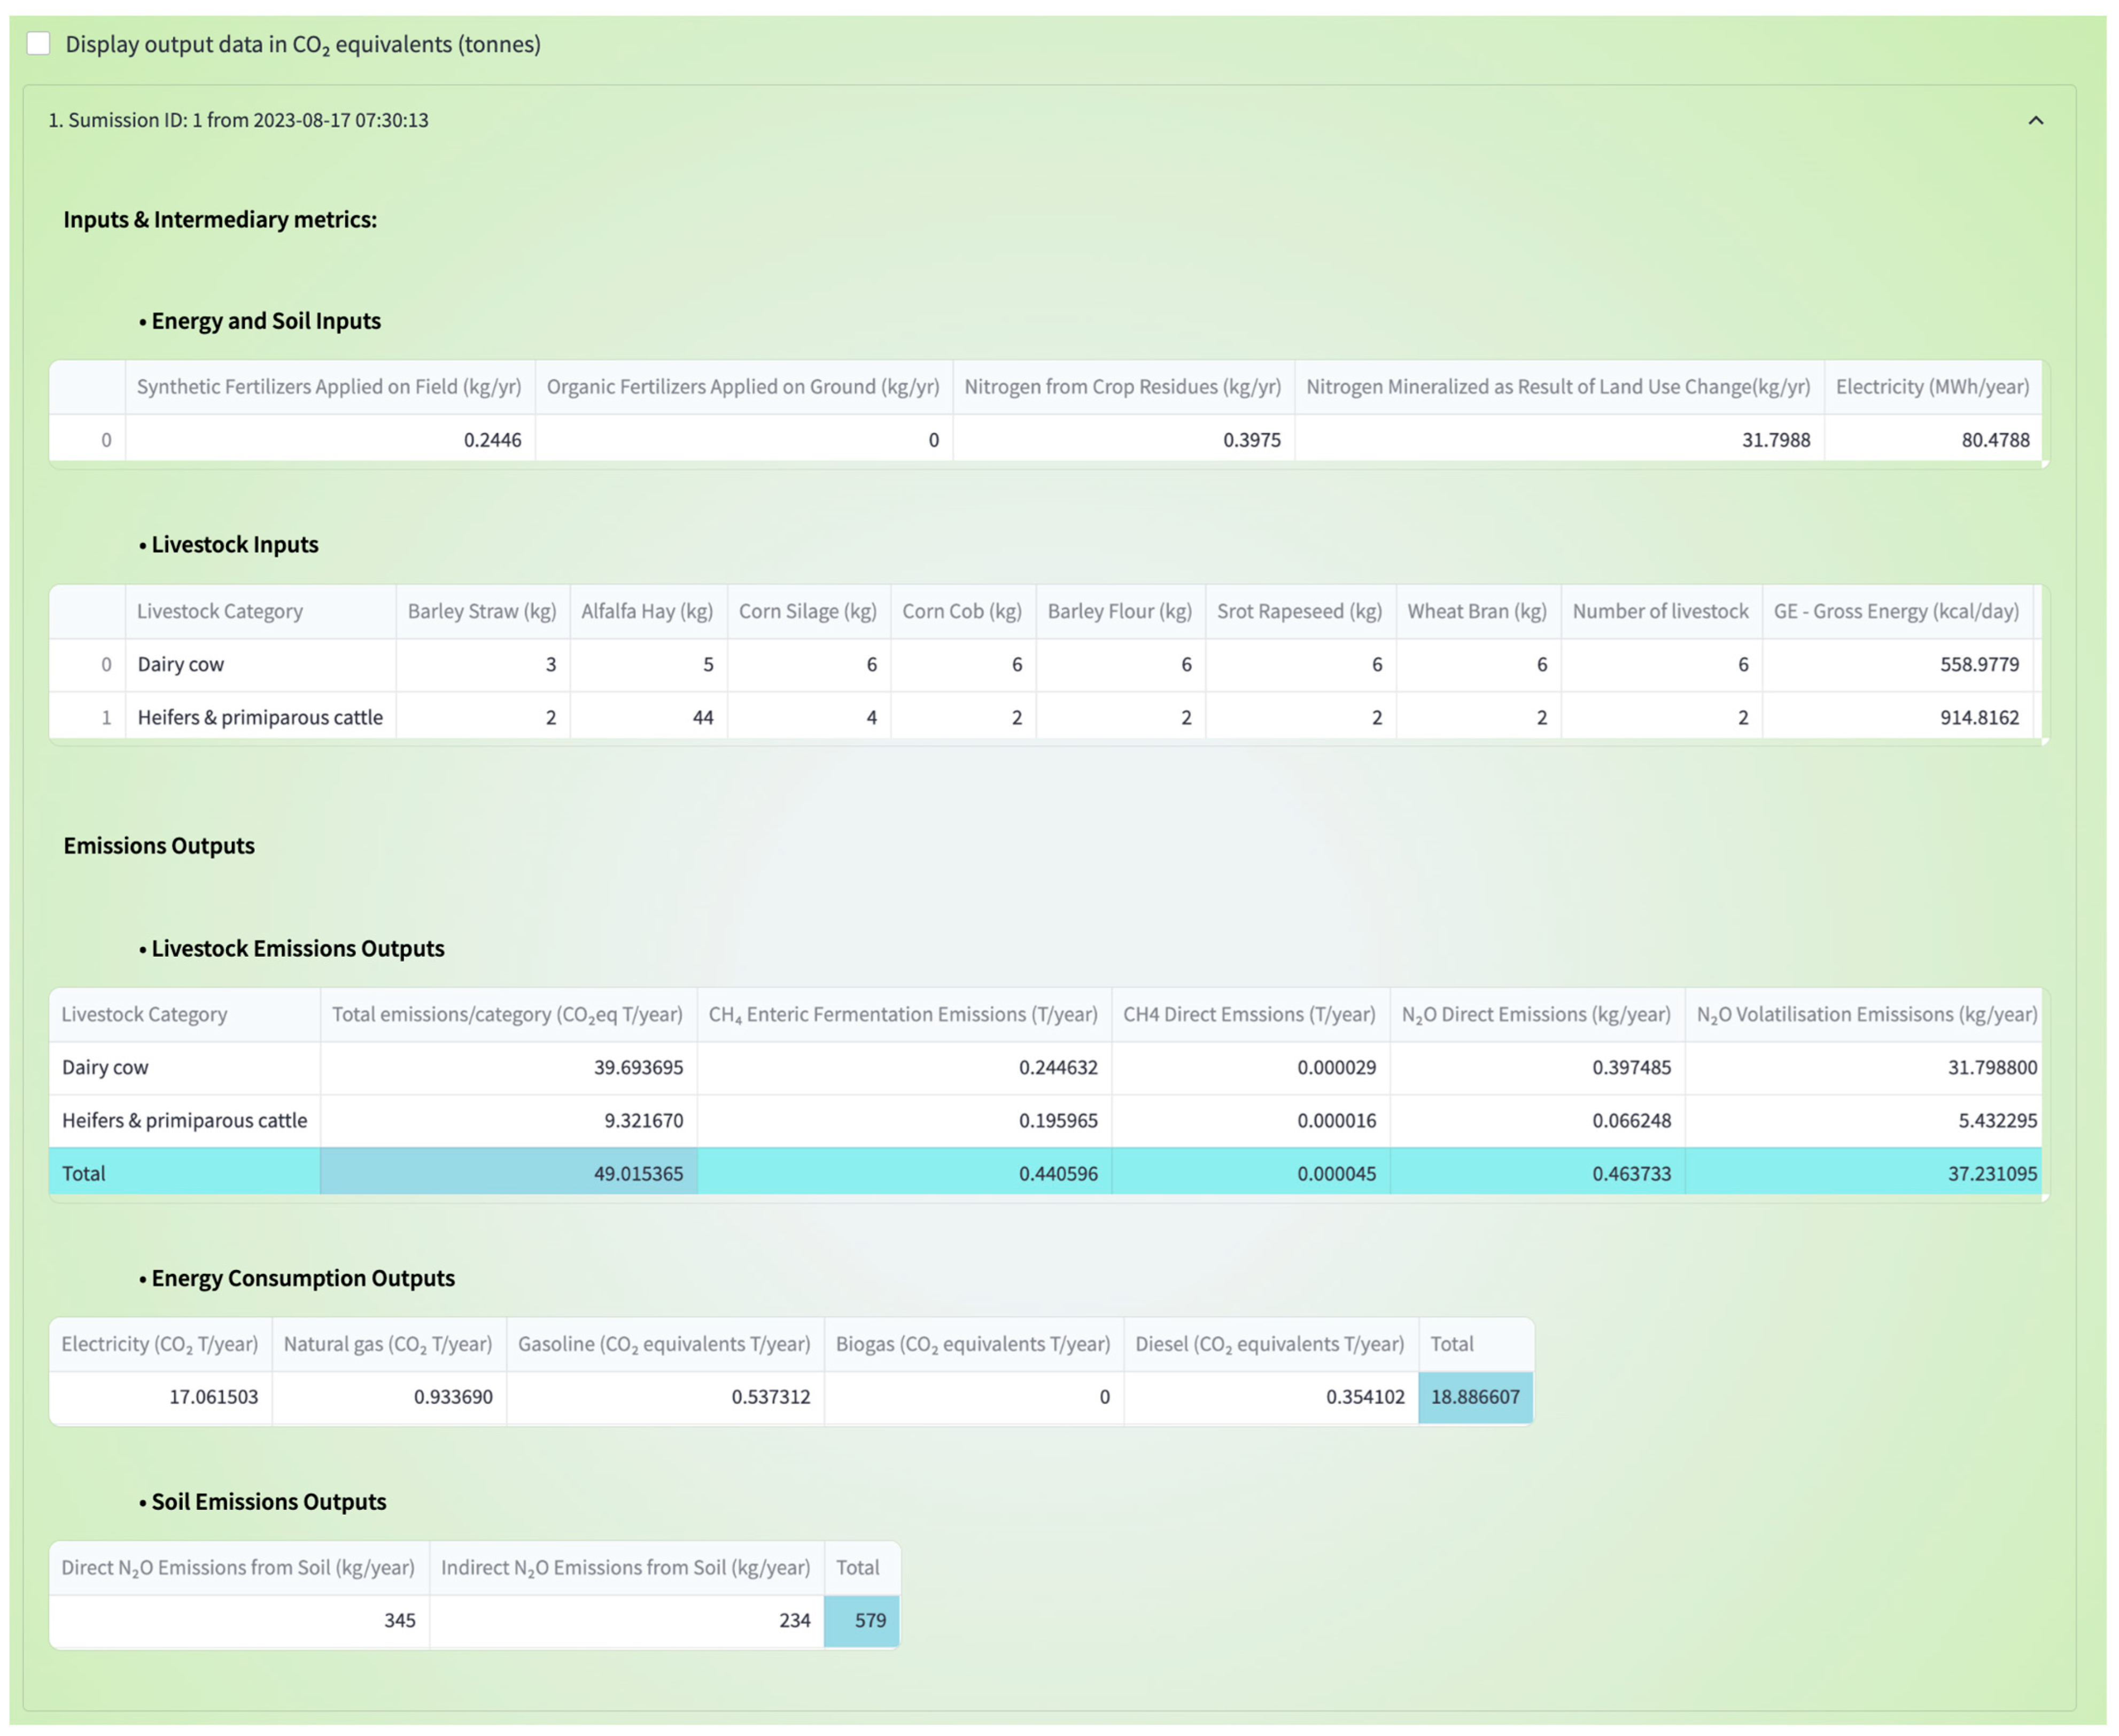Click energy total cell 18.886607
This screenshot has height=1736, width=2119.
tap(1474, 1396)
